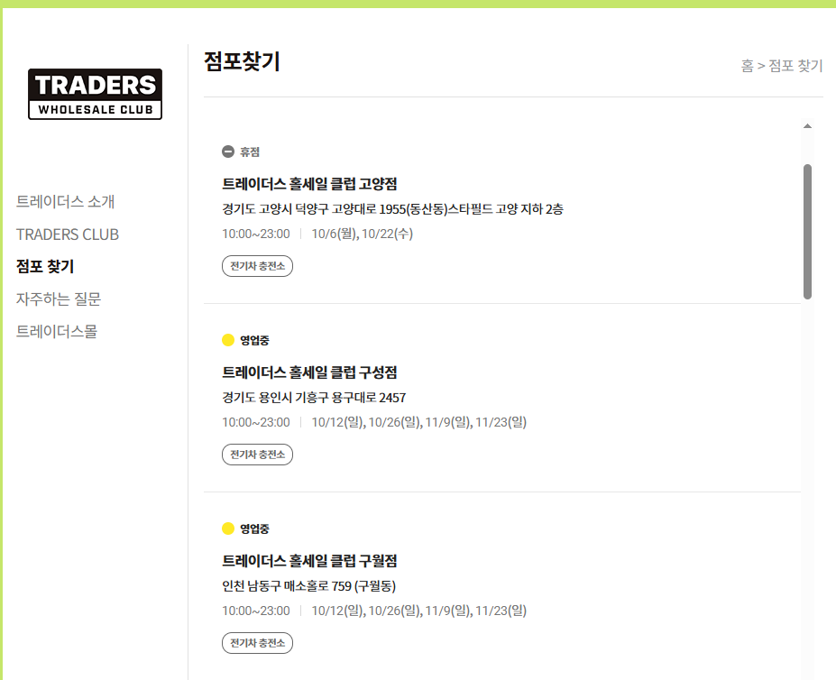
Task: Click the 휴점 status label
Action: click(x=250, y=152)
